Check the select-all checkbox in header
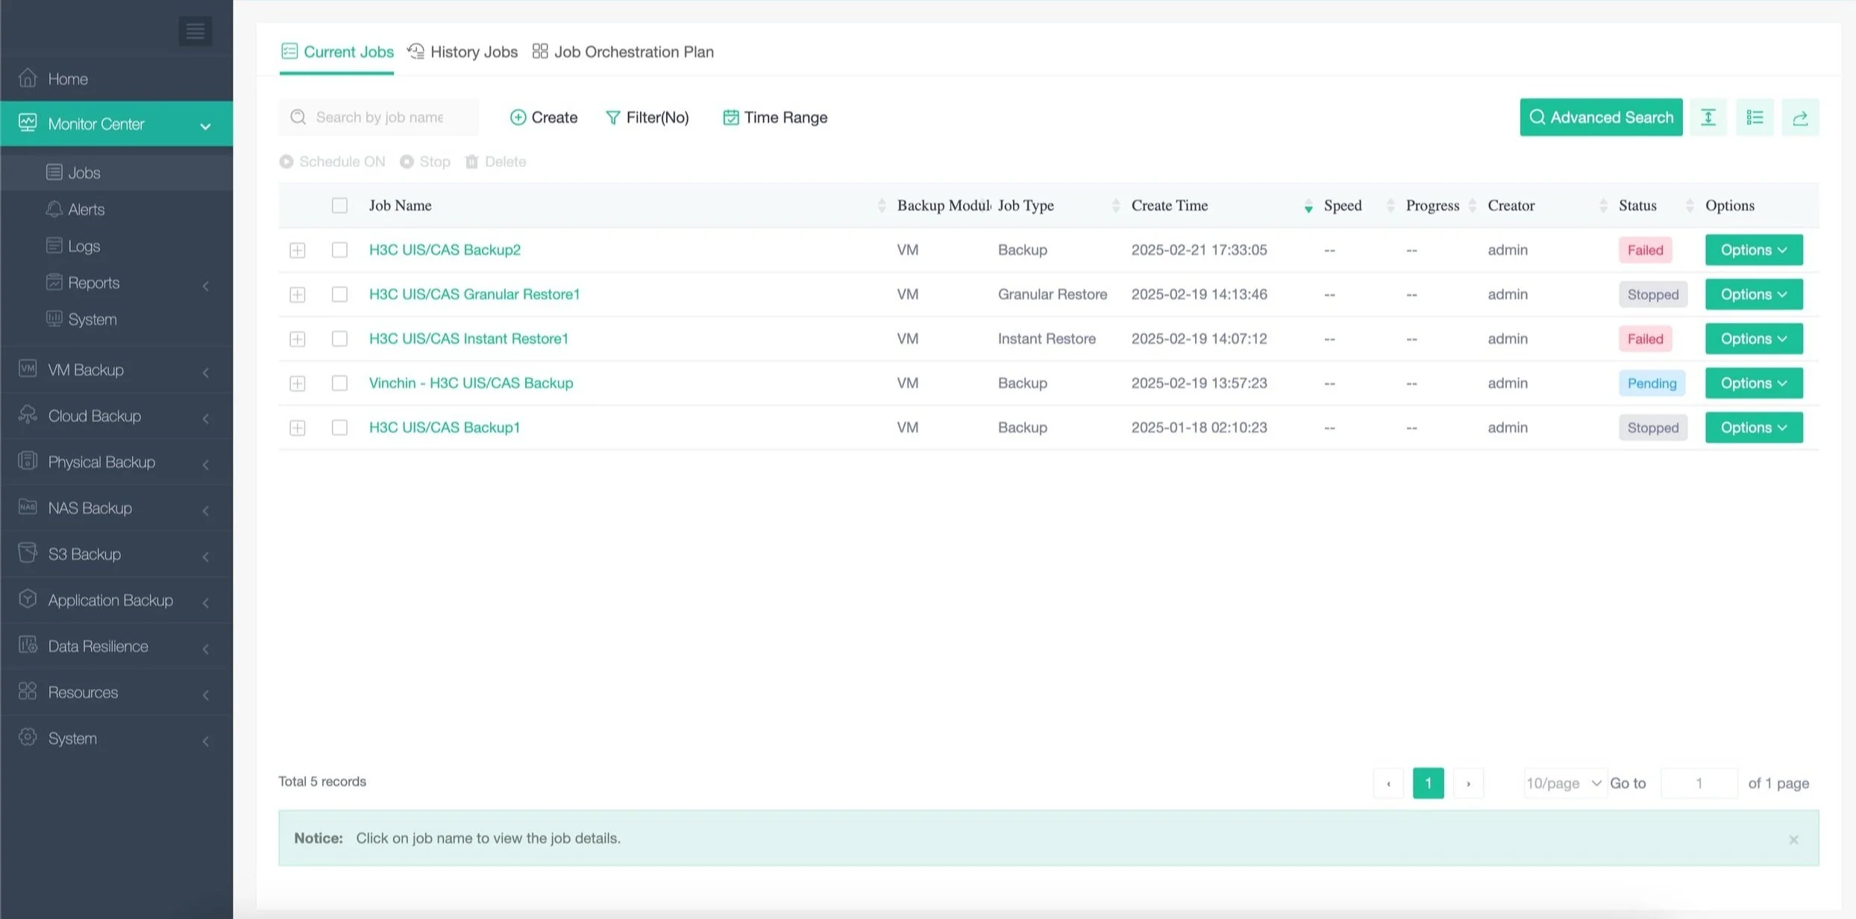Viewport: 1856px width, 919px height. click(x=339, y=205)
